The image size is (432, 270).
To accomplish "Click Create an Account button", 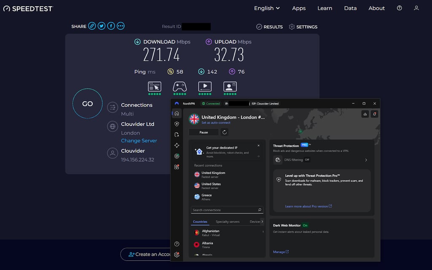I will point(146,254).
